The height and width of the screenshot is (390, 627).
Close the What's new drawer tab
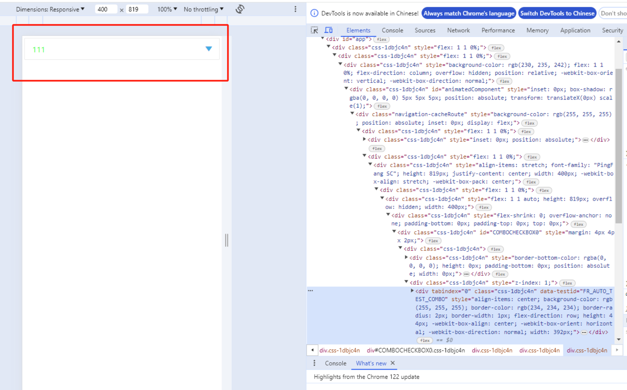click(393, 363)
